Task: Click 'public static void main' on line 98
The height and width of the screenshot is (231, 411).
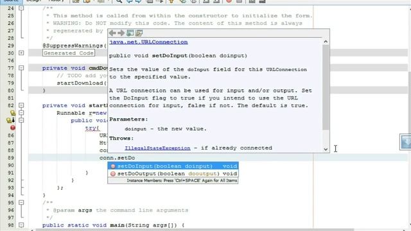Action: 83,225
